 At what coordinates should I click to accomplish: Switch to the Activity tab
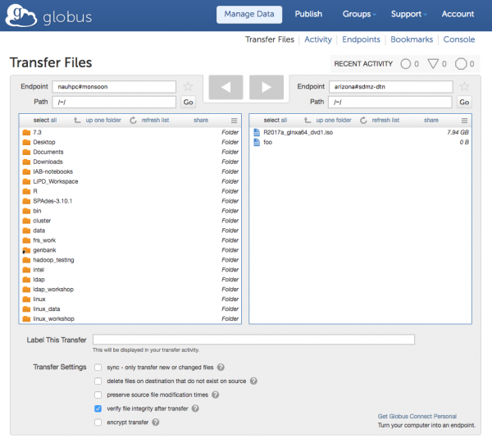coord(317,39)
